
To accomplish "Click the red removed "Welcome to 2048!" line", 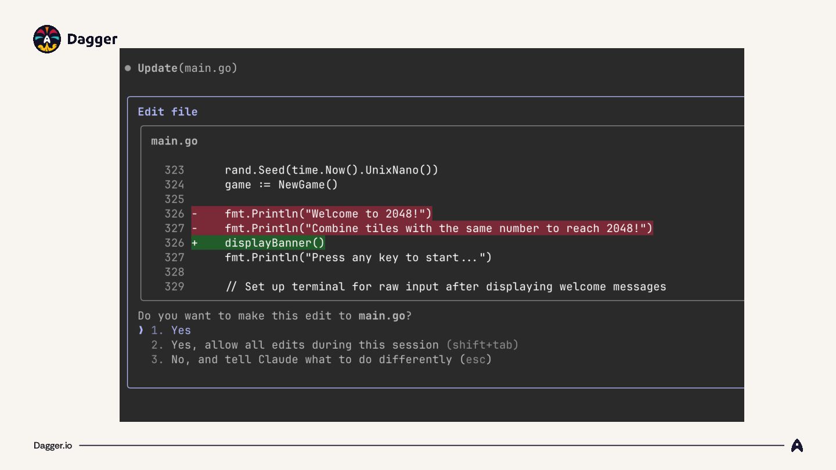I will point(328,214).
